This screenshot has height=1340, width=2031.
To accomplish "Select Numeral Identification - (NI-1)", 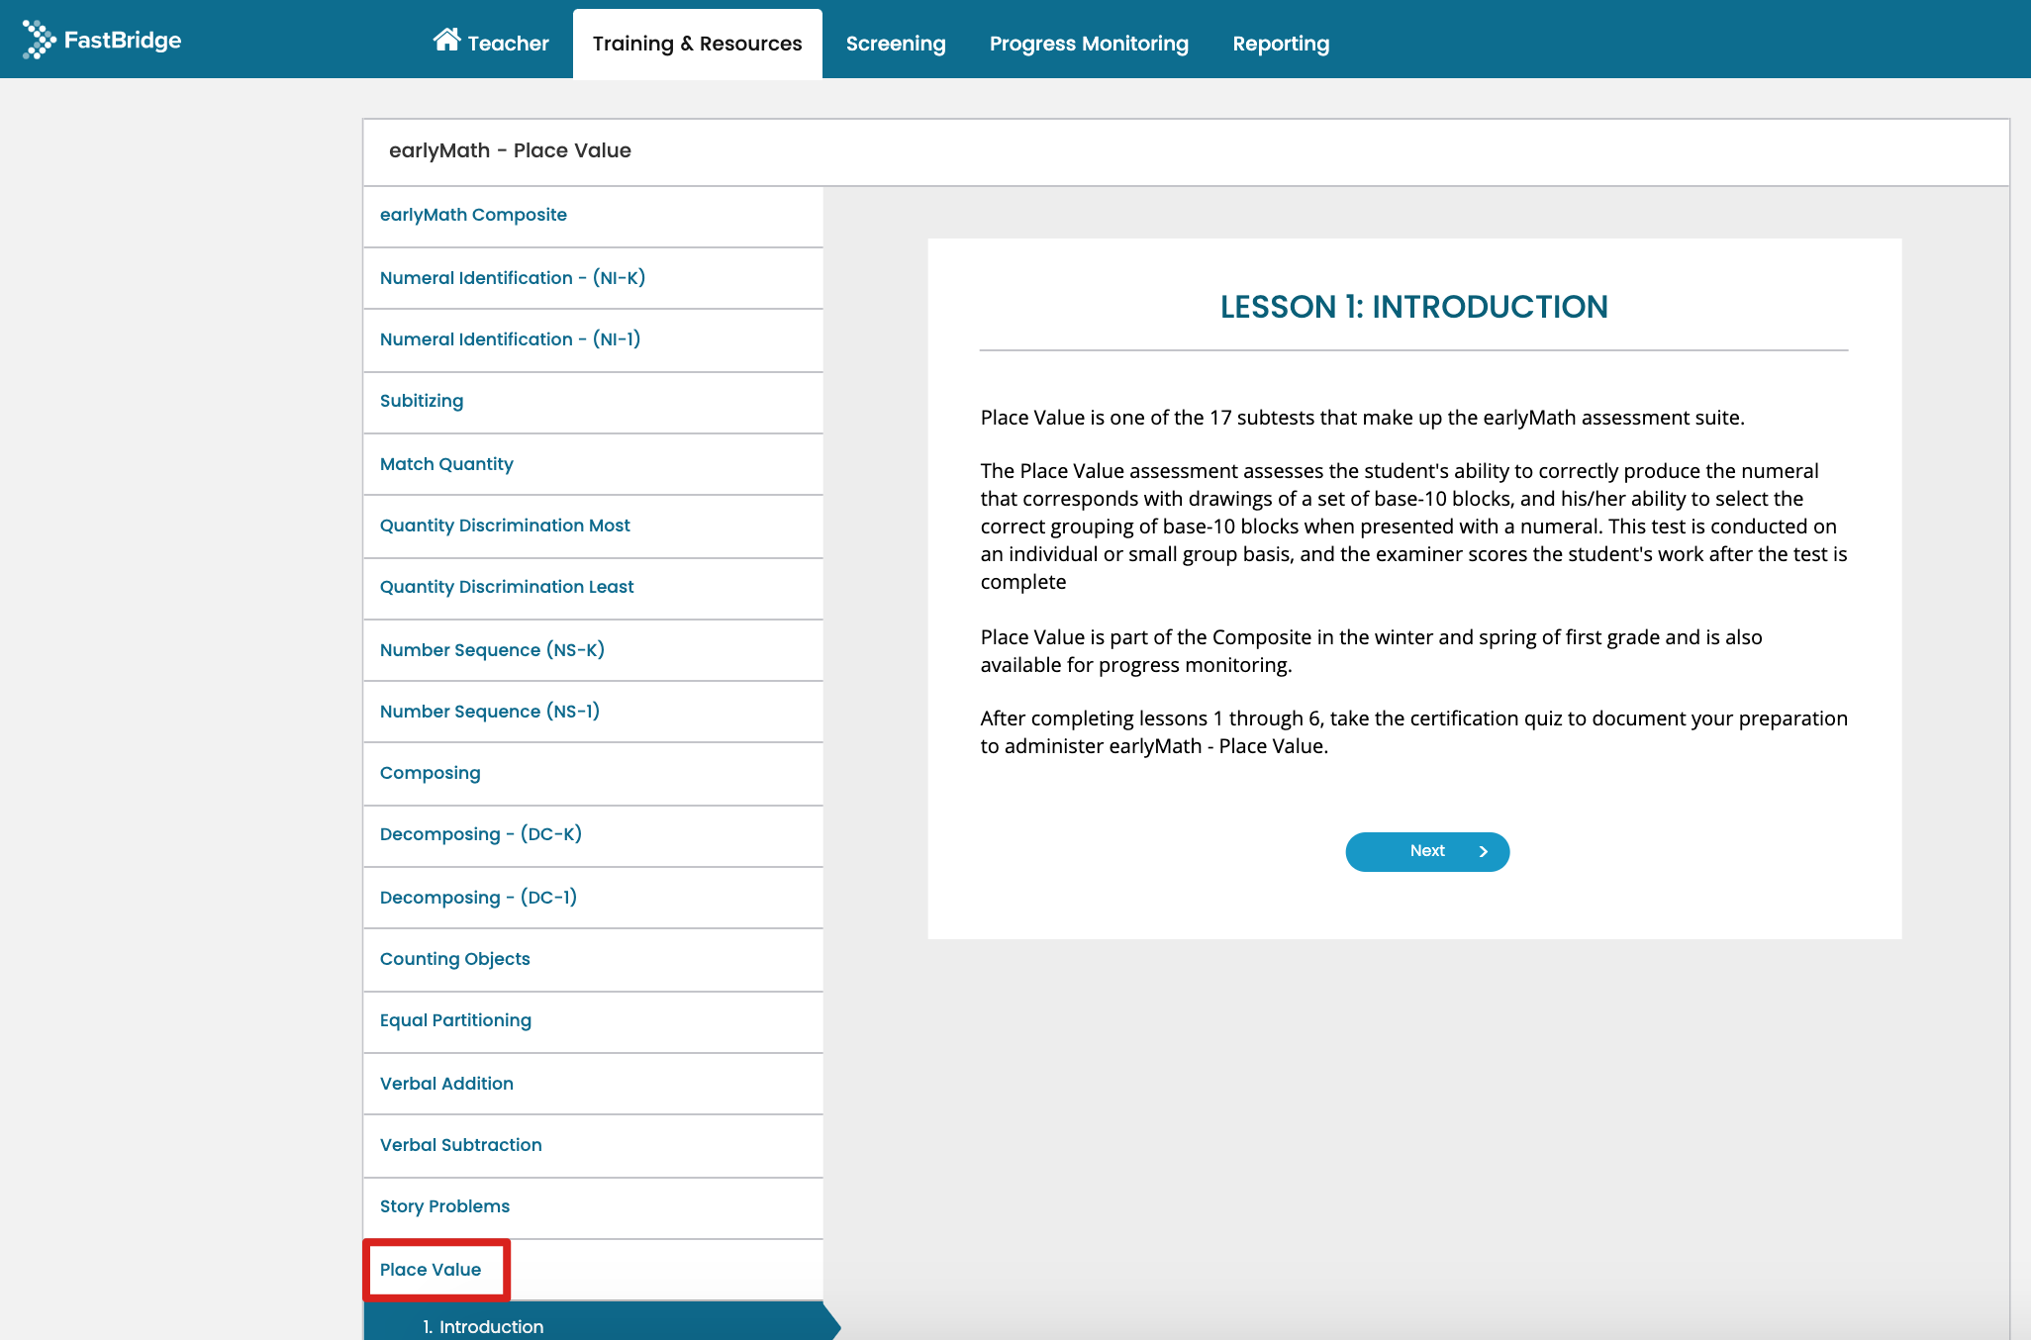I will coord(593,339).
